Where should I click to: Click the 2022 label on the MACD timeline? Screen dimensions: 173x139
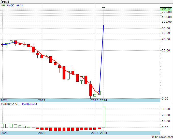coord(42,133)
